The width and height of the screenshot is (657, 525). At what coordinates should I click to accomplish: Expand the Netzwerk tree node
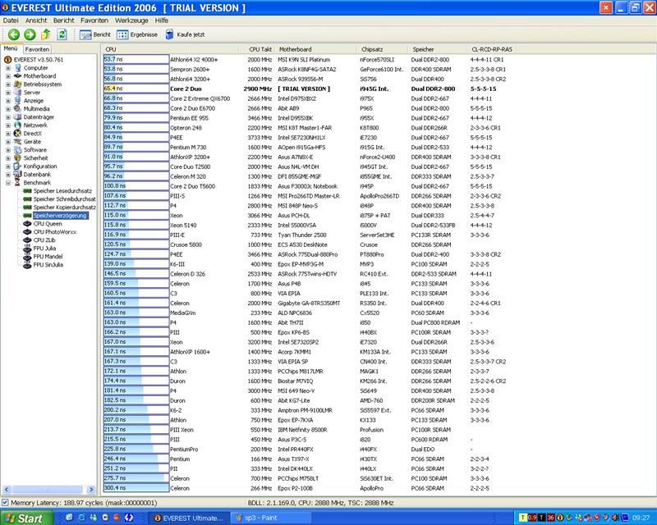click(x=8, y=126)
